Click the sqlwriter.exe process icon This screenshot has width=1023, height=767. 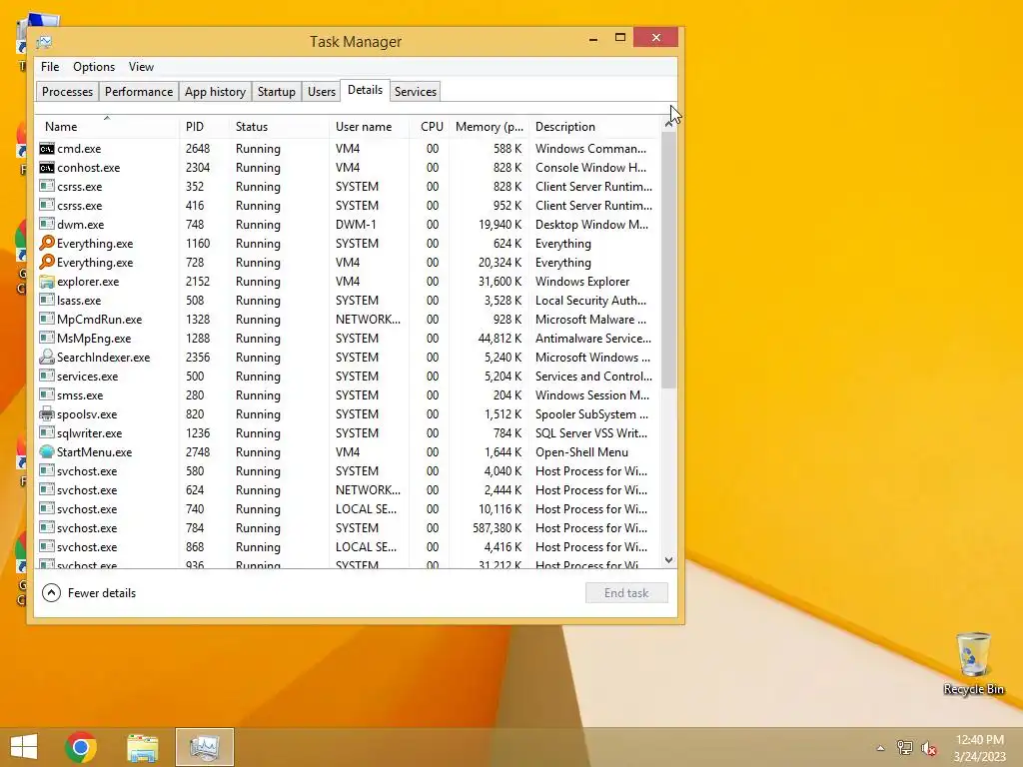tap(46, 433)
